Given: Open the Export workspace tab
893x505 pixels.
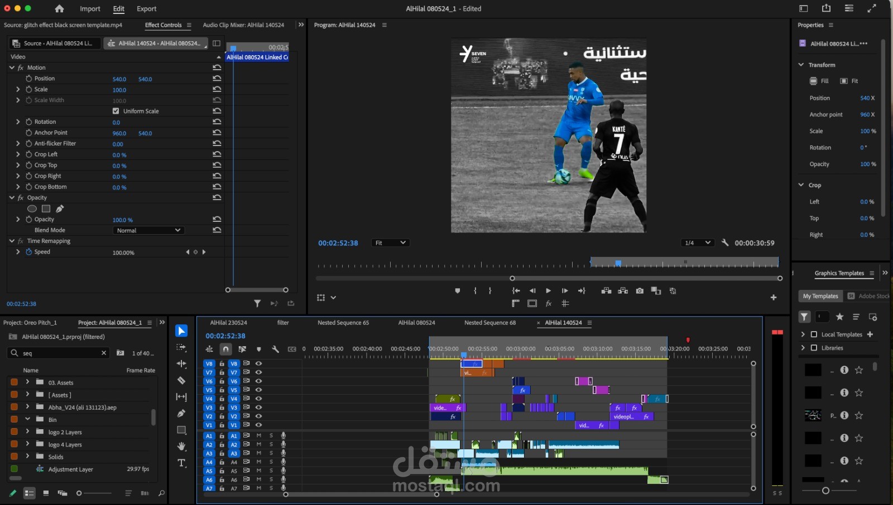Looking at the screenshot, I should pyautogui.click(x=147, y=8).
